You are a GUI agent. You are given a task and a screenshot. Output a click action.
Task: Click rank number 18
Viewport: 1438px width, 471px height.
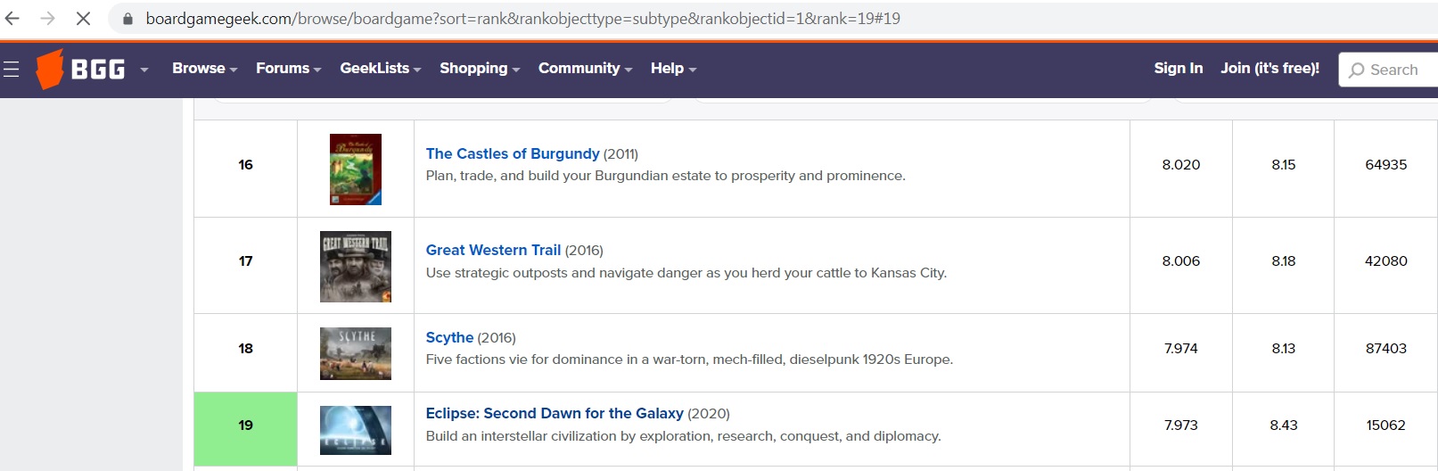point(245,348)
